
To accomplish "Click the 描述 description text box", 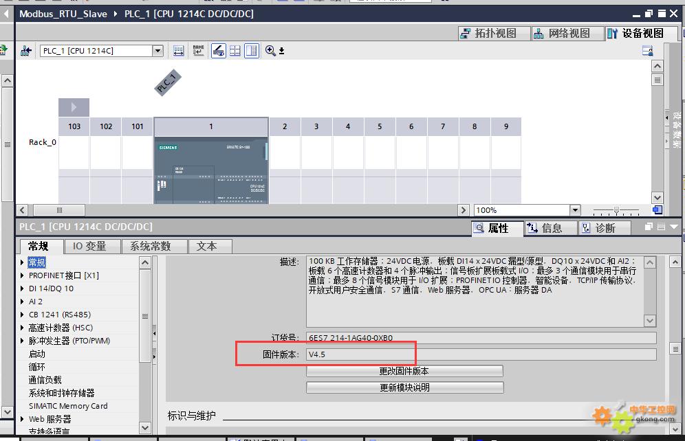I will (475, 291).
